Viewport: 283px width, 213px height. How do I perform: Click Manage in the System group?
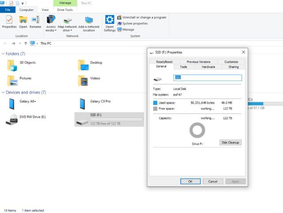pyautogui.click(x=126, y=30)
